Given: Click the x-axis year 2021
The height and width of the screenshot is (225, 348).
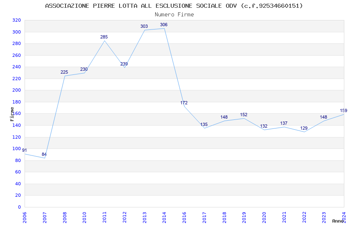Looking at the screenshot, I should click(284, 218).
